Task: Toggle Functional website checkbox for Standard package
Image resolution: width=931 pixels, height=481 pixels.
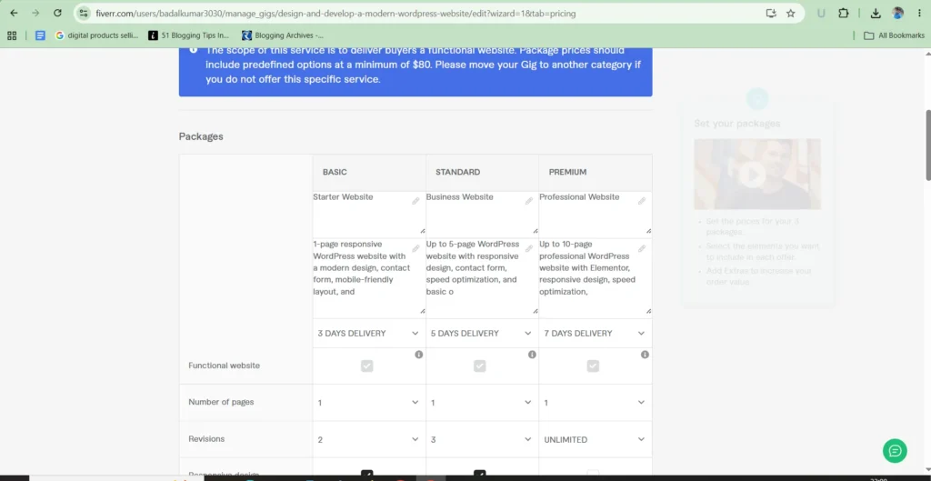Action: coord(480,366)
